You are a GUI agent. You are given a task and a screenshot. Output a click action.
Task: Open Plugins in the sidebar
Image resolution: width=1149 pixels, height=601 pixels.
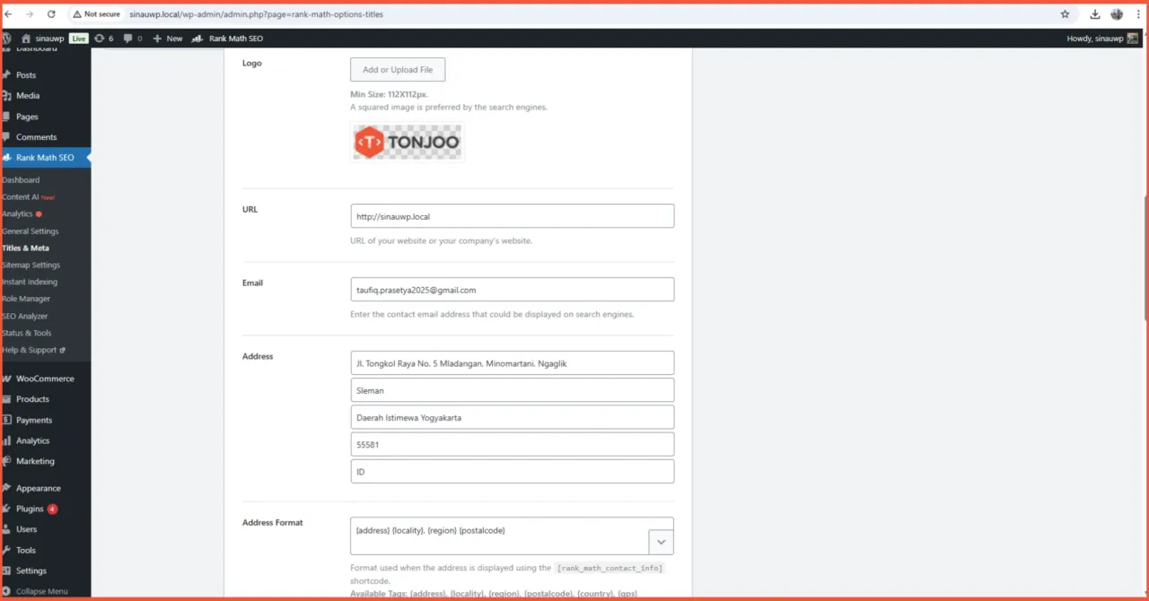click(30, 509)
